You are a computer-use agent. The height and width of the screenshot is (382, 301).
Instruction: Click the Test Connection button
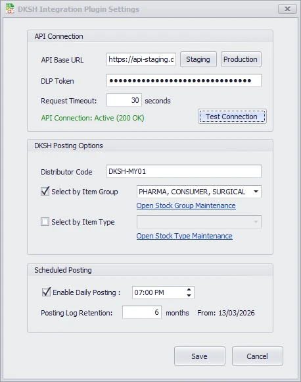pyautogui.click(x=232, y=117)
